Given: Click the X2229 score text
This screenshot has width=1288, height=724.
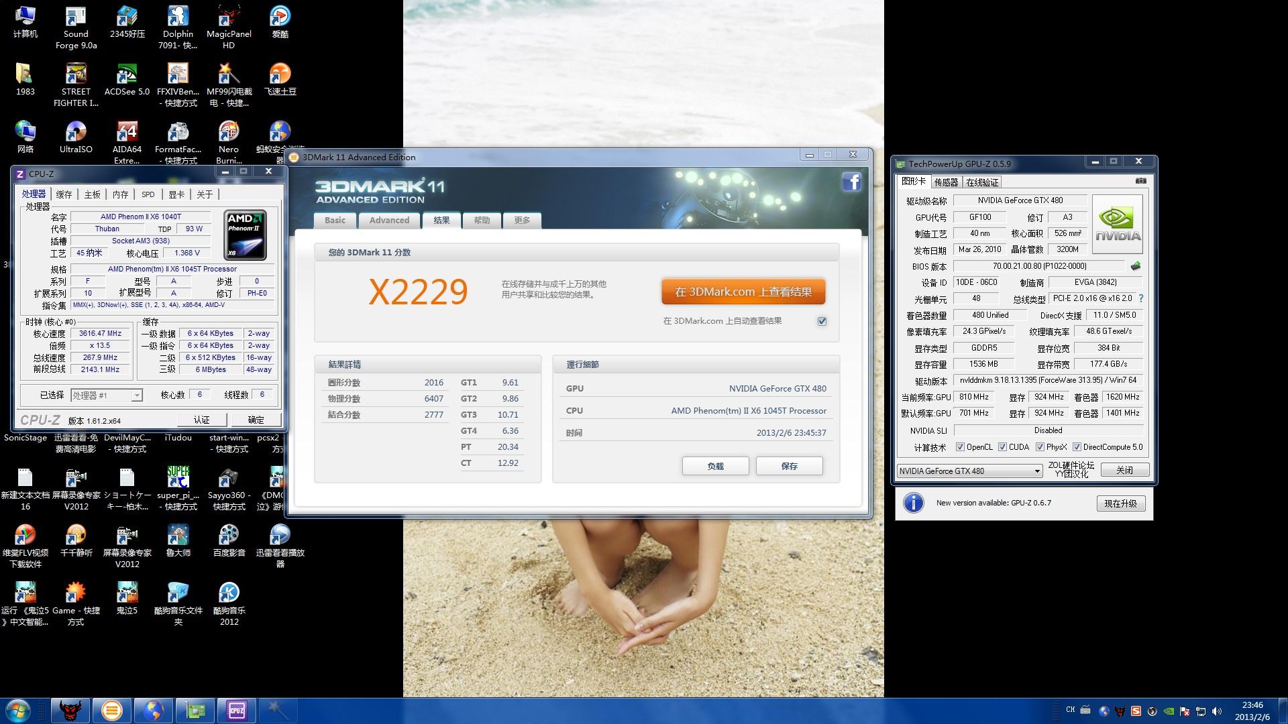Looking at the screenshot, I should [418, 292].
